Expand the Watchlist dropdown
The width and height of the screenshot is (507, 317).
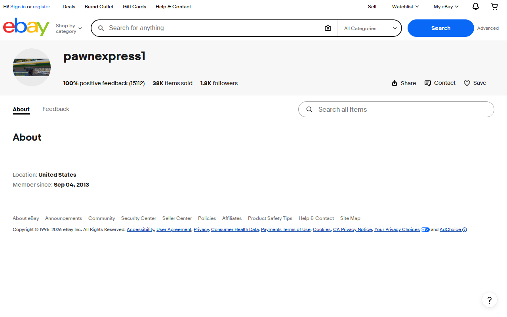(405, 7)
